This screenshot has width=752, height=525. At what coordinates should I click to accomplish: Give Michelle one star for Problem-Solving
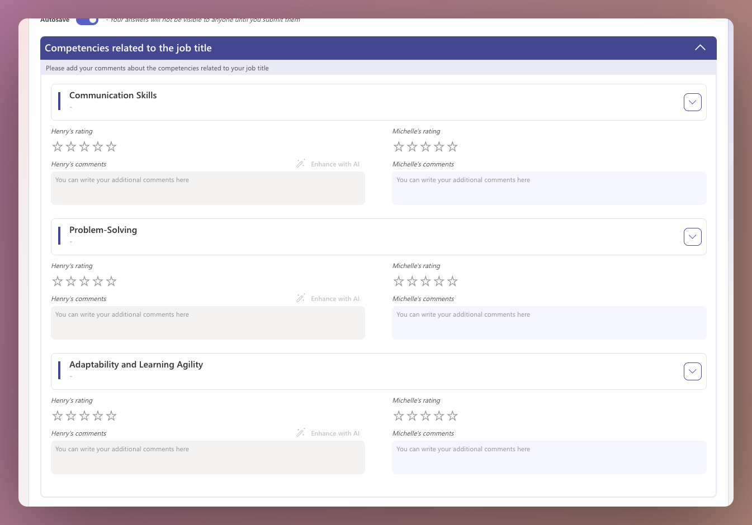399,281
